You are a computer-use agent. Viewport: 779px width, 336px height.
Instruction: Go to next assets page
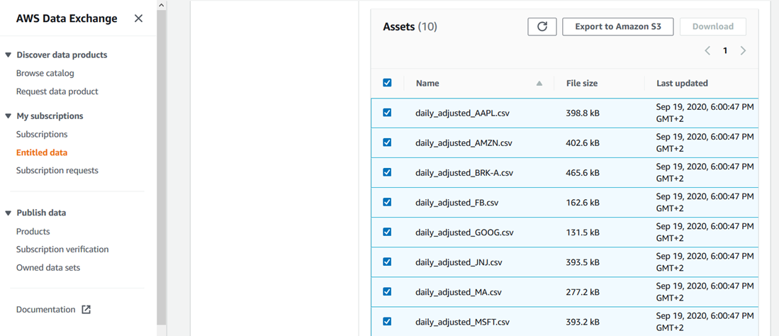point(744,51)
